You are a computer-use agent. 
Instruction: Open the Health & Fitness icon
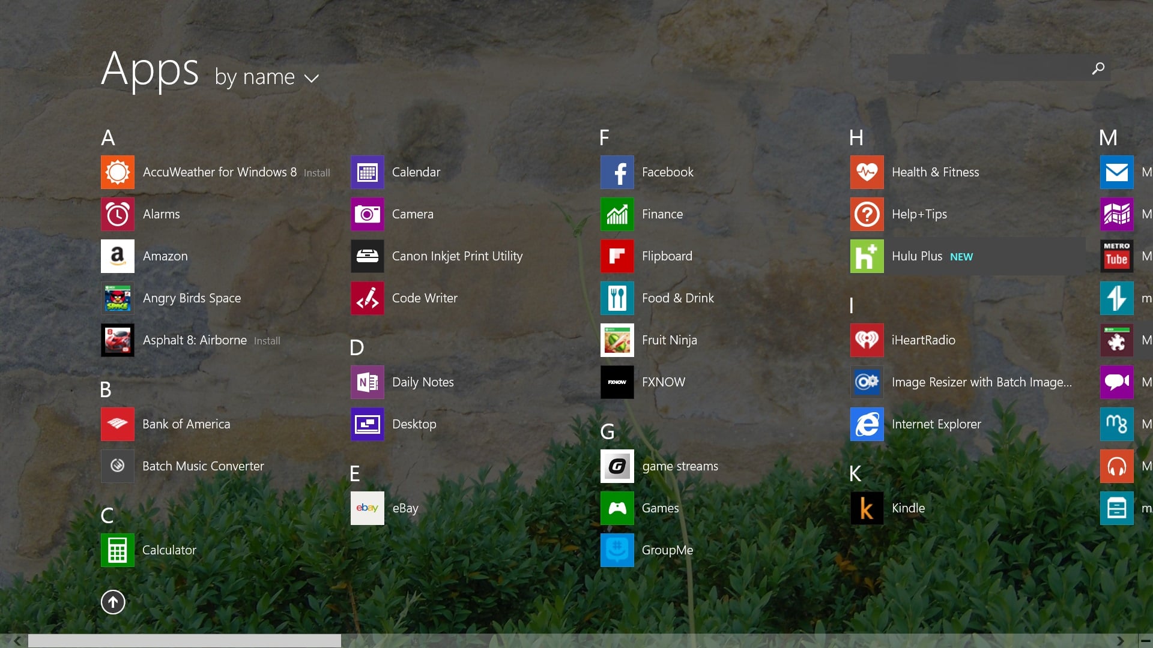coord(867,172)
